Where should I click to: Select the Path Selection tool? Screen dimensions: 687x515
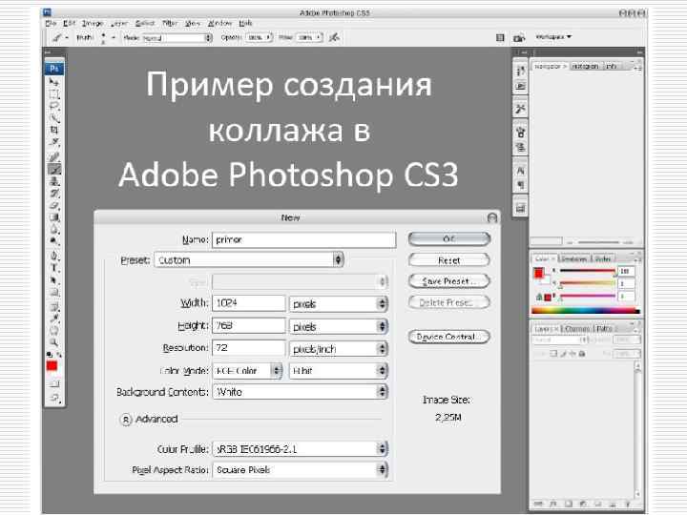(x=53, y=279)
